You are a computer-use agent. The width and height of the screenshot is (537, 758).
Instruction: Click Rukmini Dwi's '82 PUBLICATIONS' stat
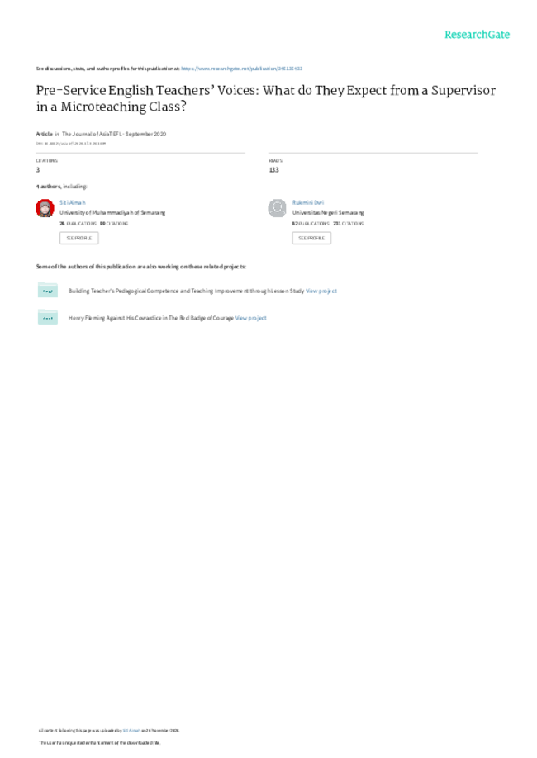[311, 224]
